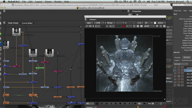Go to the first frame
This screenshot has height=108, width=192.
(102, 104)
